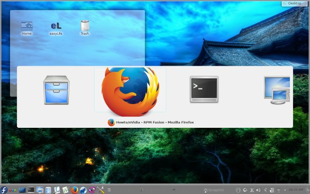Viewport: 310px width, 194px height.
Task: Click the 'Howto/nVidia - RPM Fusion - Mozilla Firefox' title
Action: coord(155,122)
